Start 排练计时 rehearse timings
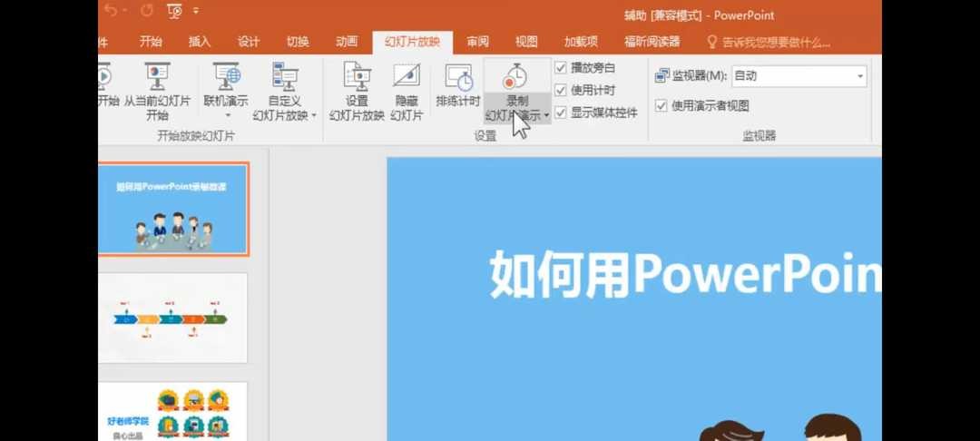The image size is (980, 441). (458, 79)
